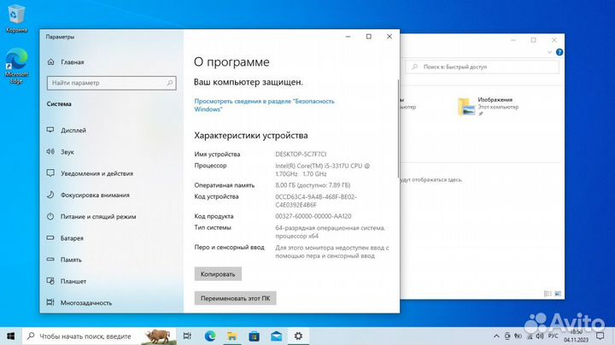Click the Уведомления и действия icon
615x345 pixels.
pyautogui.click(x=50, y=172)
